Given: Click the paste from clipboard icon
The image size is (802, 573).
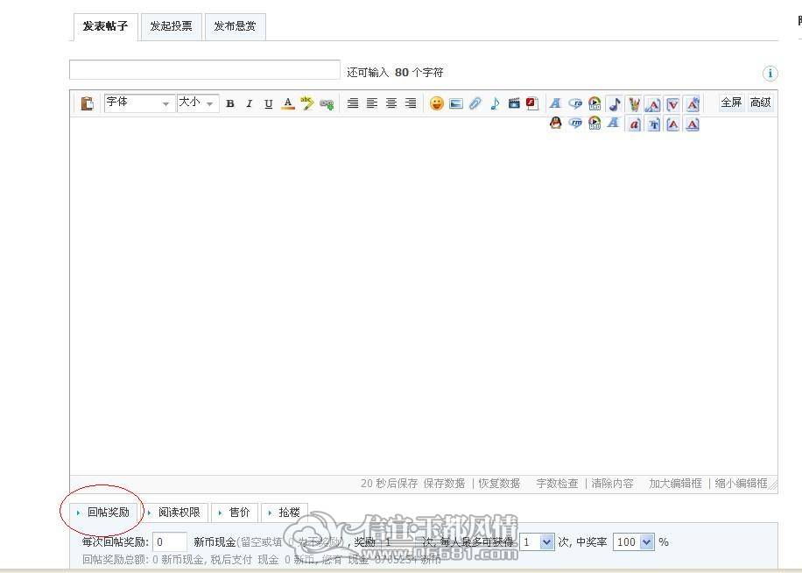Looking at the screenshot, I should 87,103.
